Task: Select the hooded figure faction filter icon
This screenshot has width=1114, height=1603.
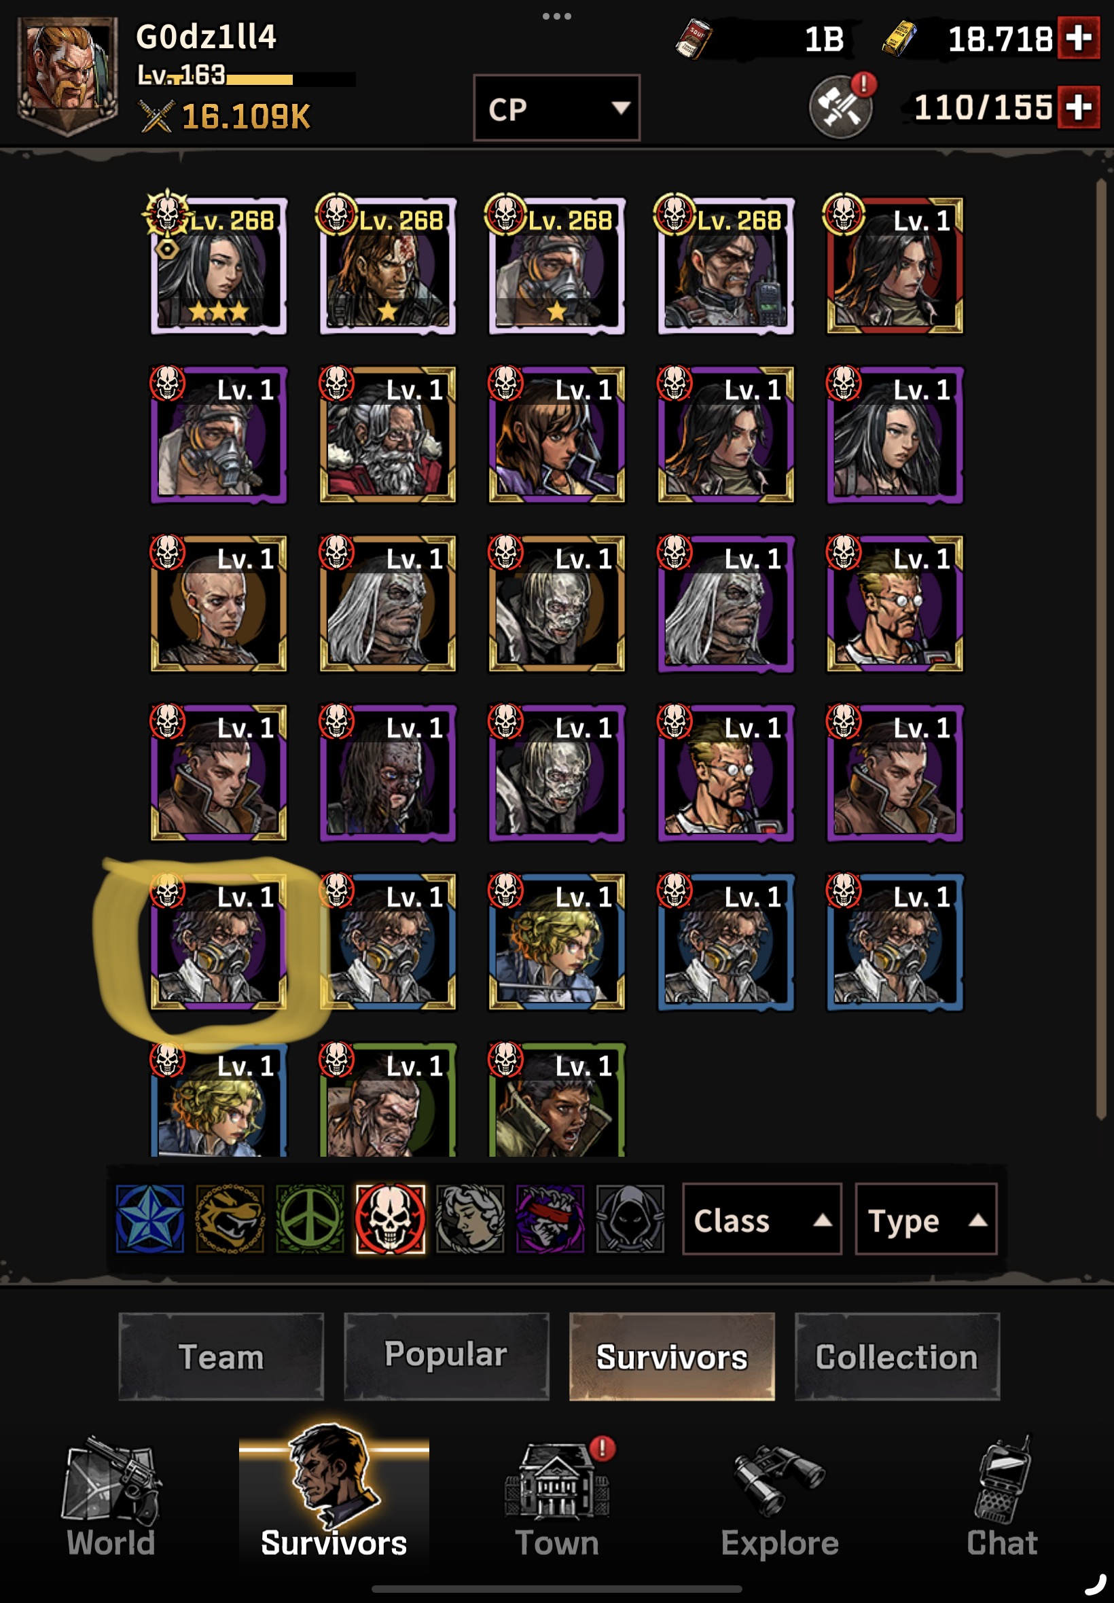Action: [630, 1219]
